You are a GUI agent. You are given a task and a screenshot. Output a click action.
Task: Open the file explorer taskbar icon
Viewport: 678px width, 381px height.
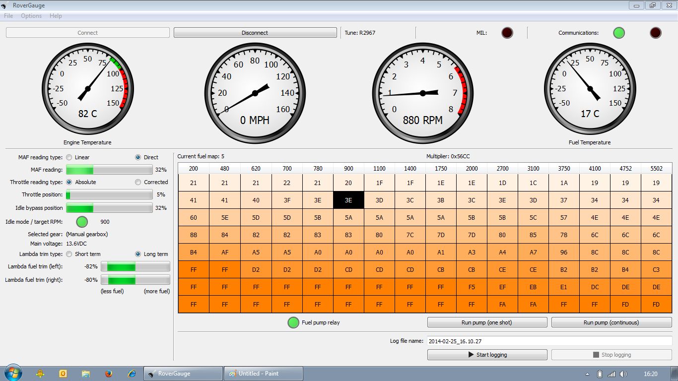(x=86, y=374)
